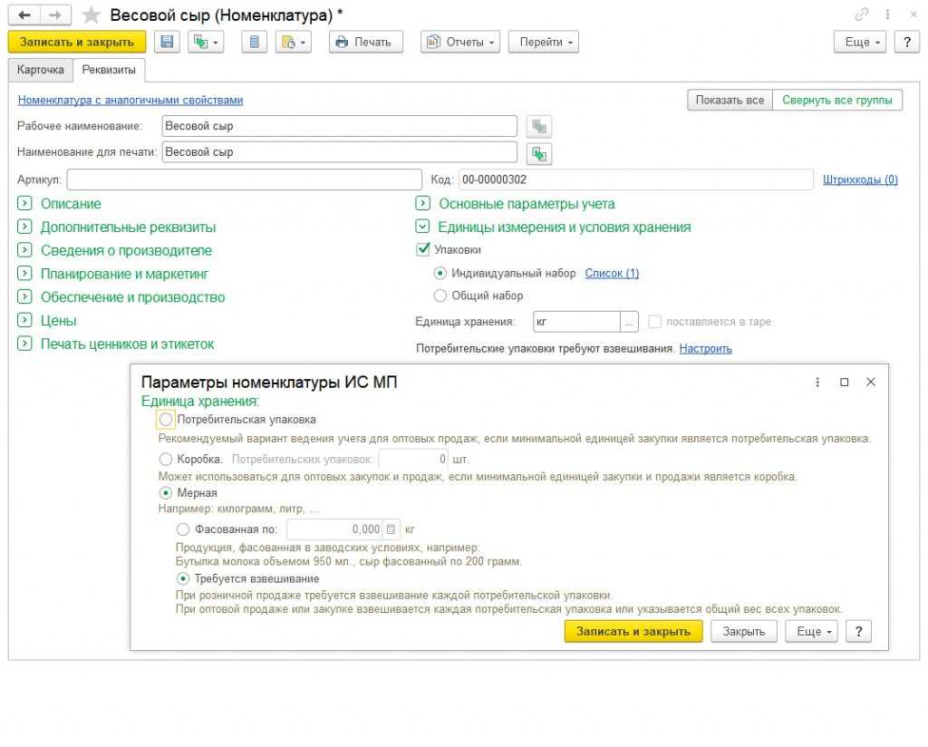Click the copy icon beside Наименование для печати

(539, 152)
